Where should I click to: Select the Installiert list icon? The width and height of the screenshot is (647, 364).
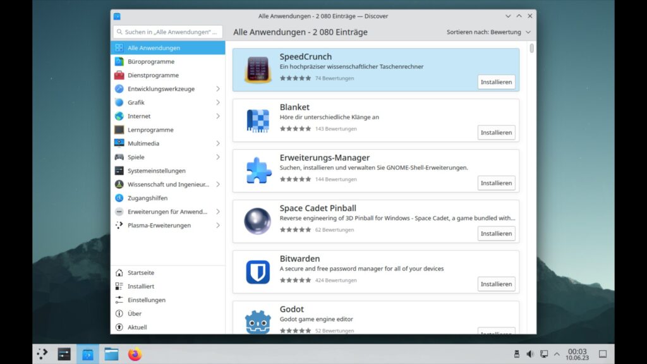[x=119, y=286]
